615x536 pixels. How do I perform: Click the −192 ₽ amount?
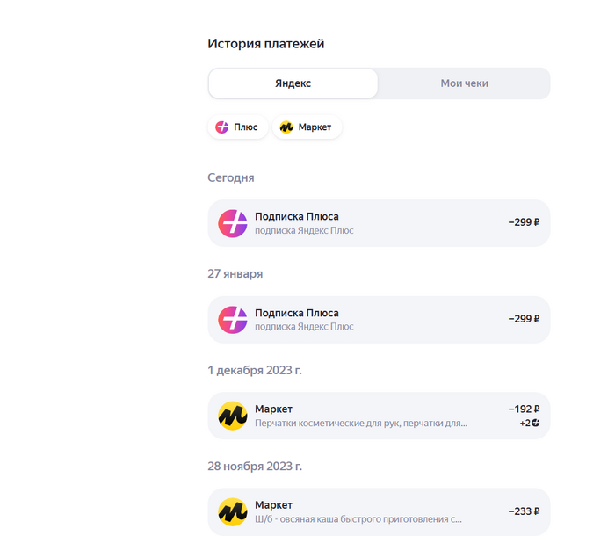tap(524, 409)
